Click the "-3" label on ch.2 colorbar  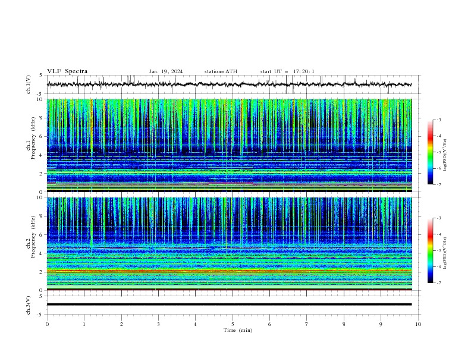click(x=438, y=218)
